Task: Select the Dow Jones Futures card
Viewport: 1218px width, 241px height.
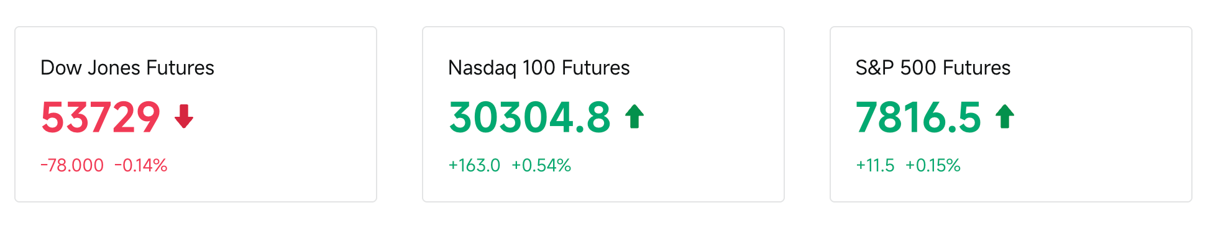Action: tap(196, 114)
